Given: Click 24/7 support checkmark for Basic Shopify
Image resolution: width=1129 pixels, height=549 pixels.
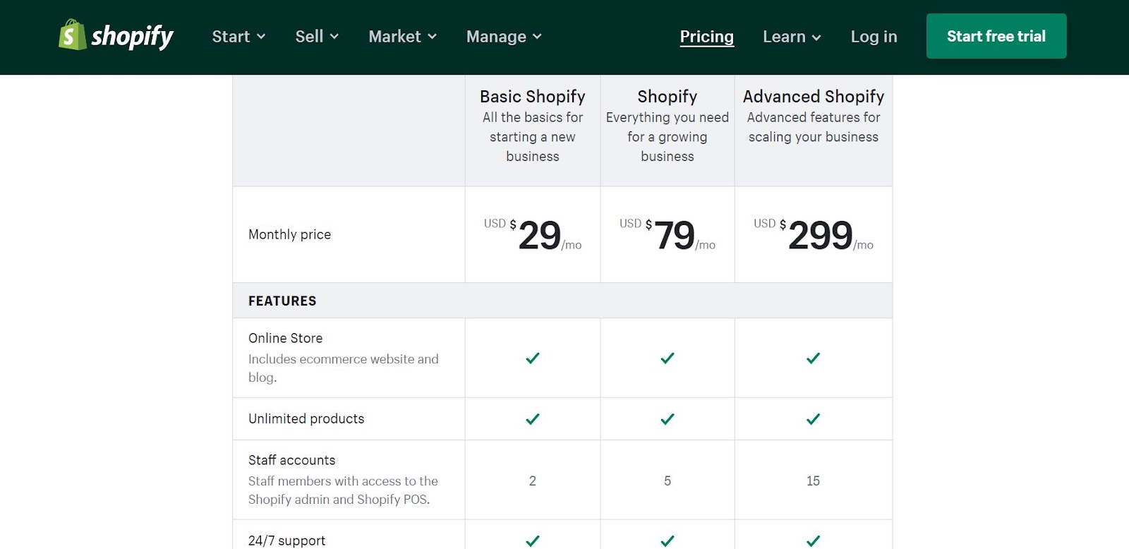Looking at the screenshot, I should (x=533, y=541).
